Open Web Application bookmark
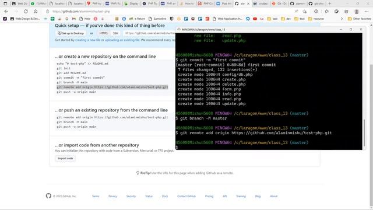The image size is (373, 210). [x=228, y=19]
